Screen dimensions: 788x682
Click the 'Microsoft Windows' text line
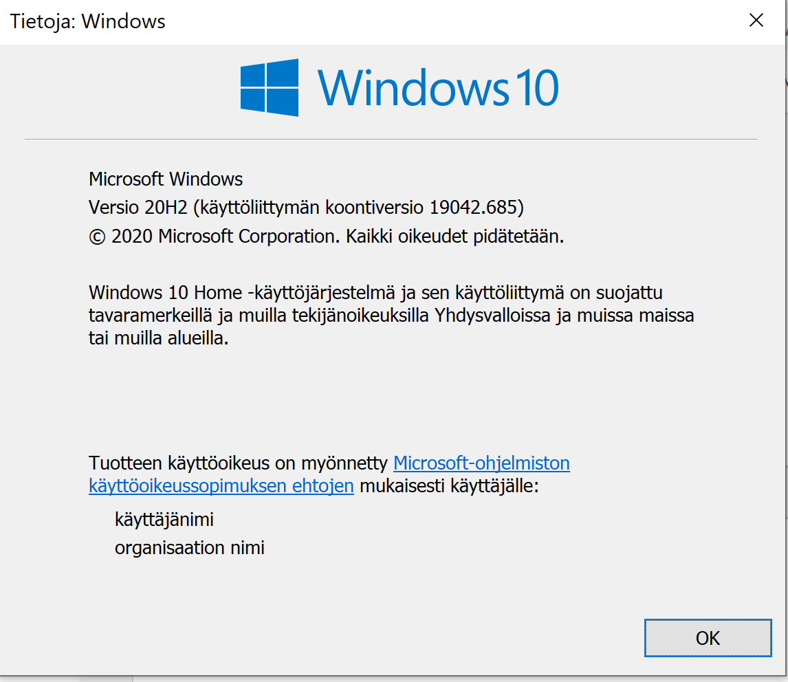click(166, 179)
